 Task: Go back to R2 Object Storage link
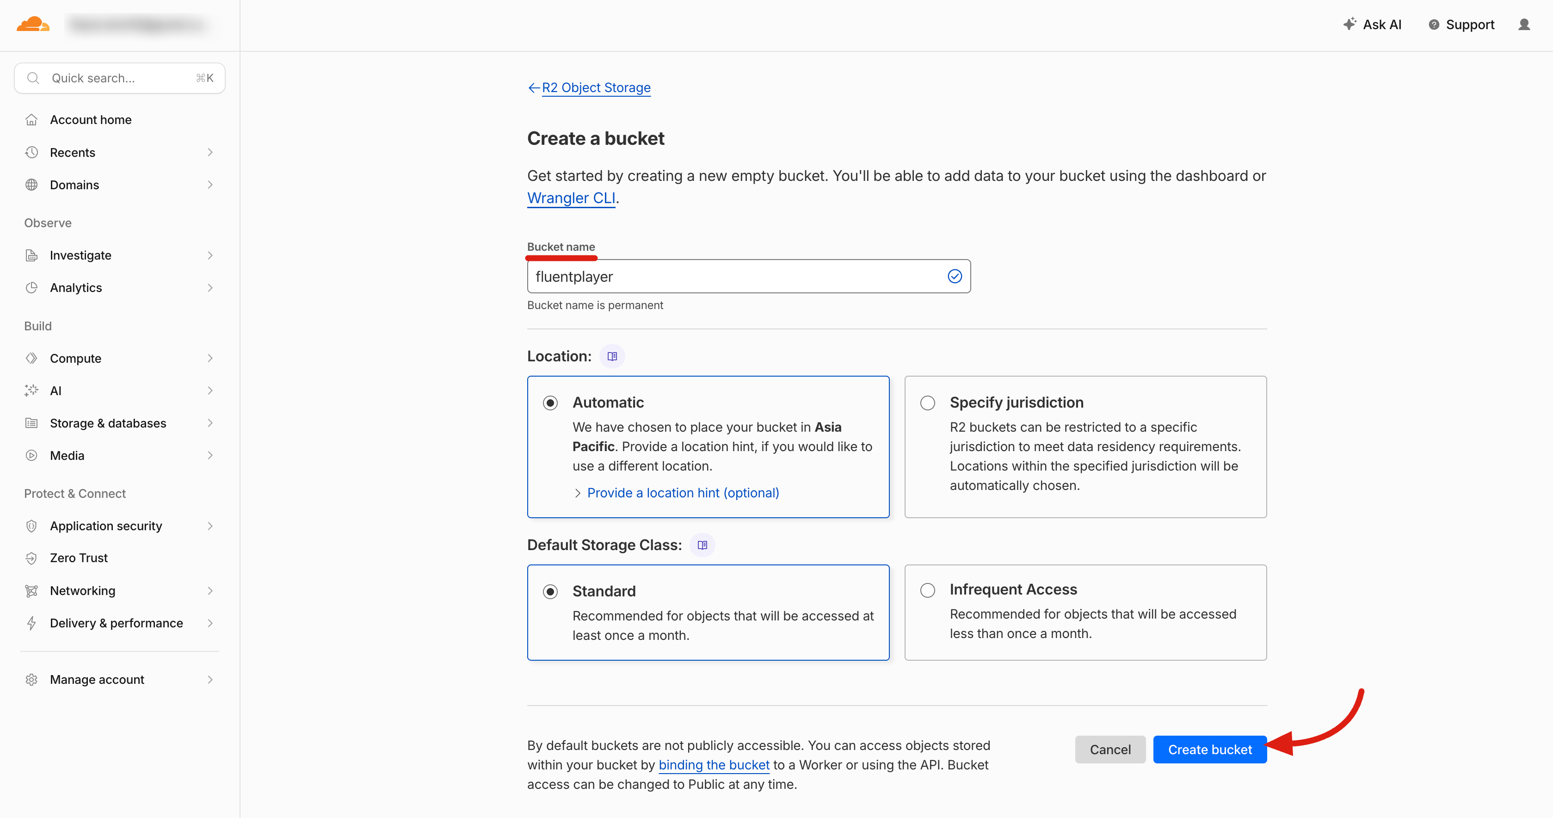pyautogui.click(x=596, y=88)
